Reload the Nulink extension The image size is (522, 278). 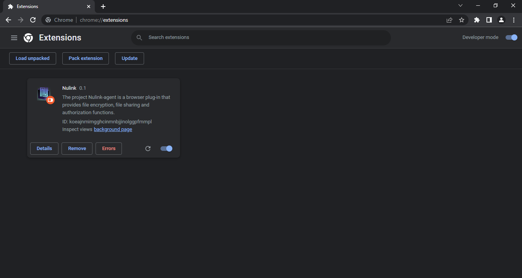point(148,149)
